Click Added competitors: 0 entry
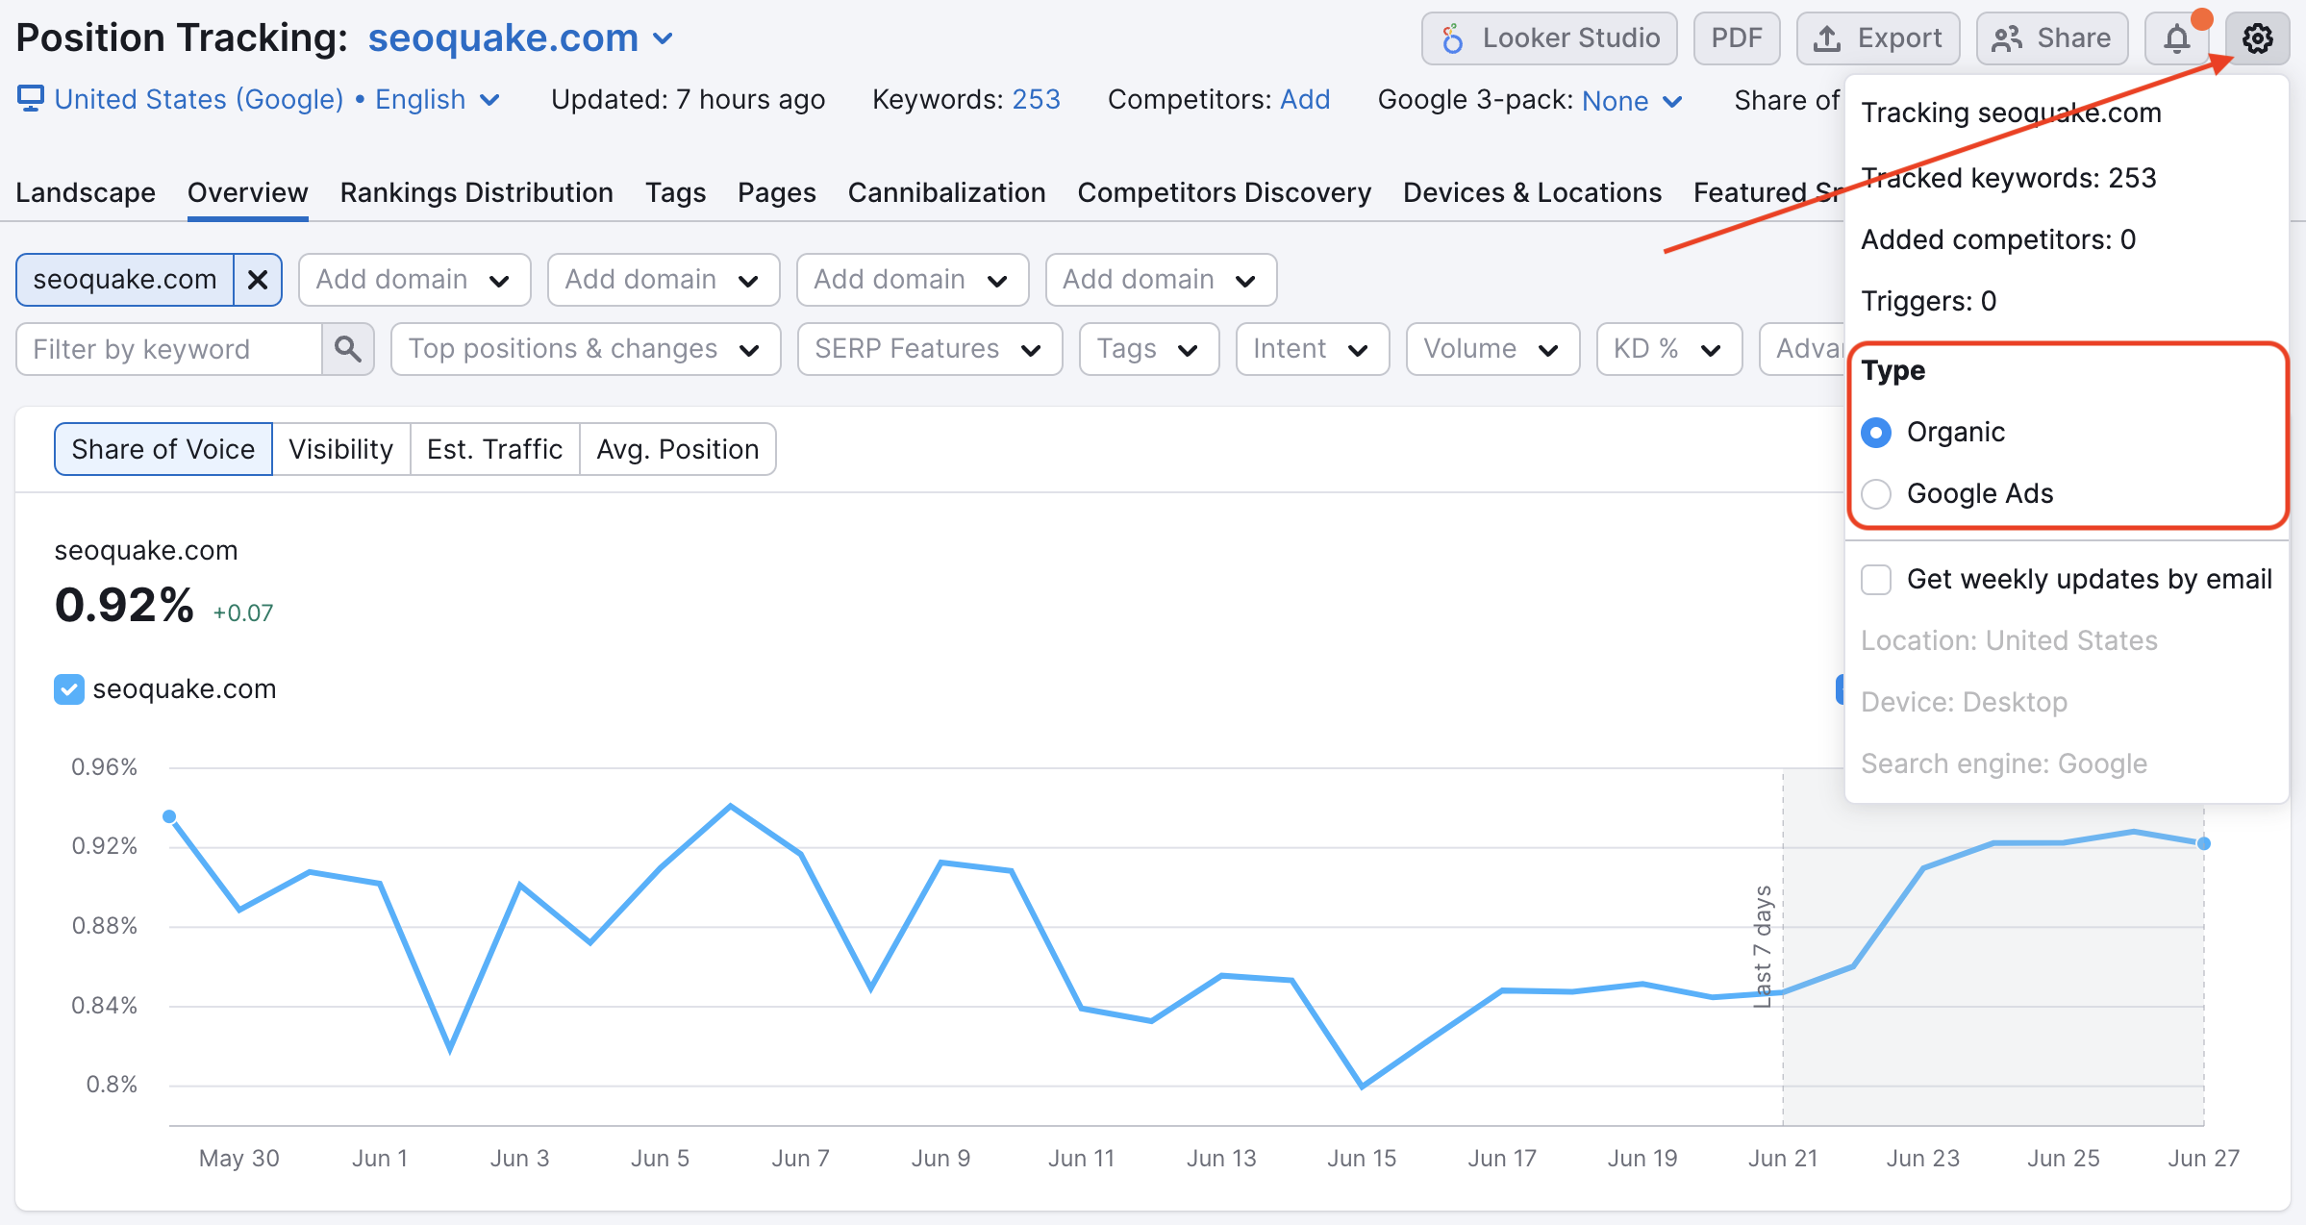The height and width of the screenshot is (1225, 2306). pyautogui.click(x=1998, y=239)
